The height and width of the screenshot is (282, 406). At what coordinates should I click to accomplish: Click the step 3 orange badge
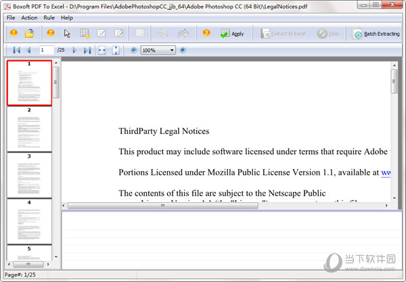tap(206, 33)
